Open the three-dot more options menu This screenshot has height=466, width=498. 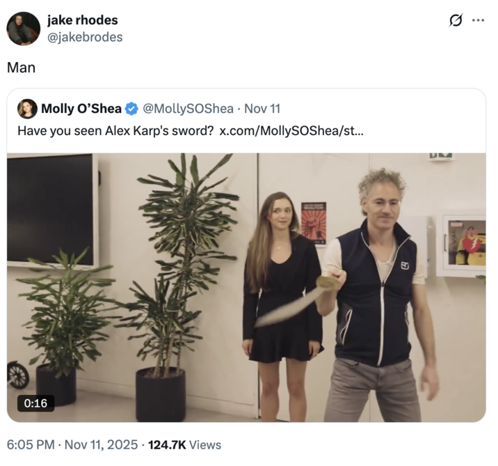[478, 20]
